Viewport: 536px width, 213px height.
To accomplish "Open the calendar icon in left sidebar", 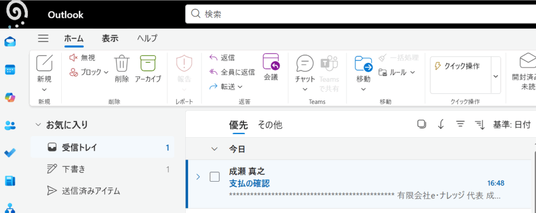I will (10, 69).
